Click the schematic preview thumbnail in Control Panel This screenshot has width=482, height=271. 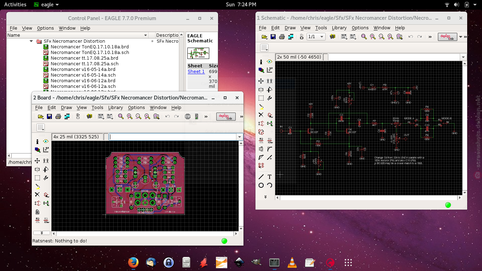[198, 53]
